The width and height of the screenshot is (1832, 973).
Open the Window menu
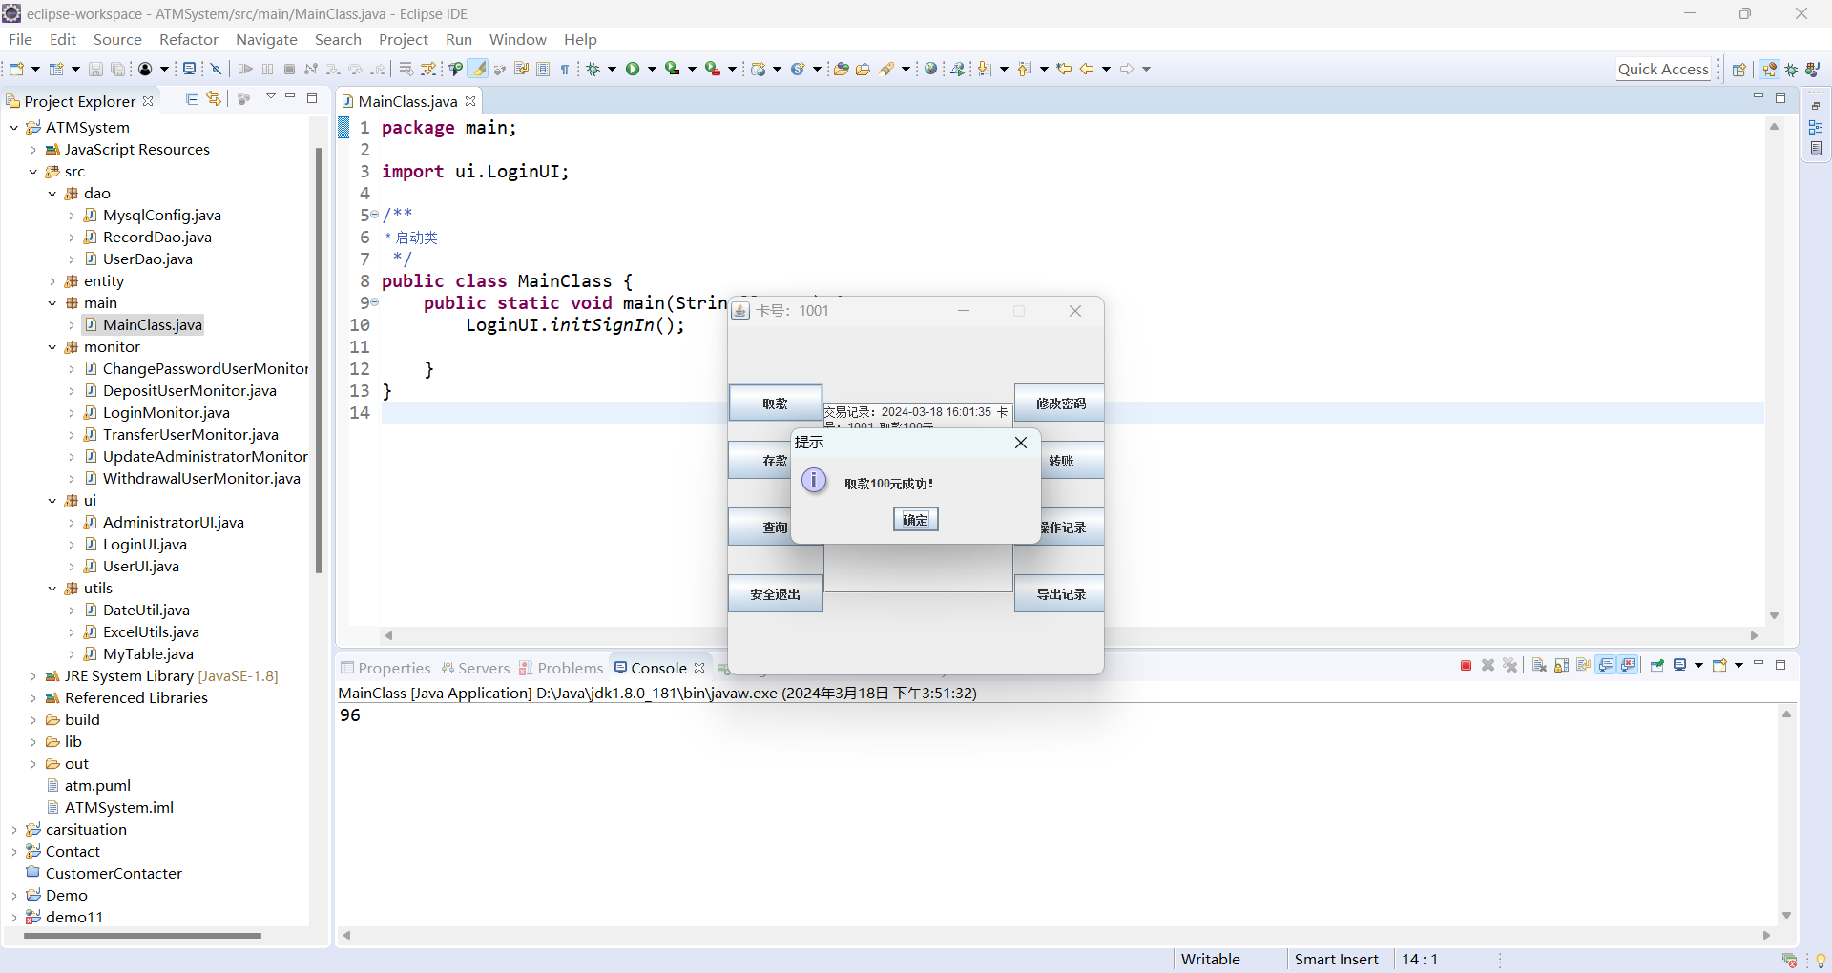tap(518, 39)
